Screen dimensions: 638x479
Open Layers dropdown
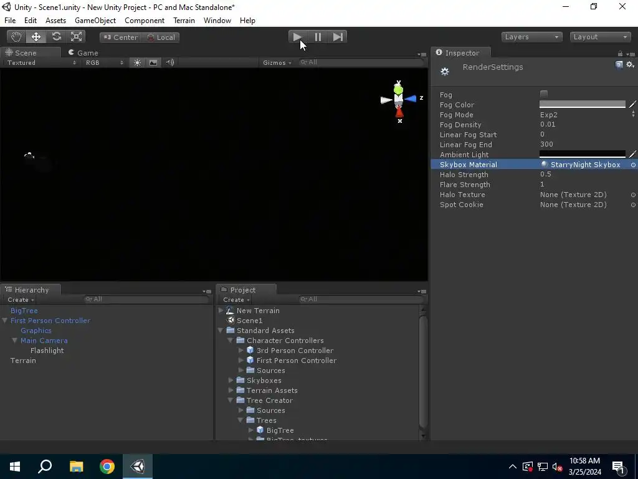[x=531, y=37]
